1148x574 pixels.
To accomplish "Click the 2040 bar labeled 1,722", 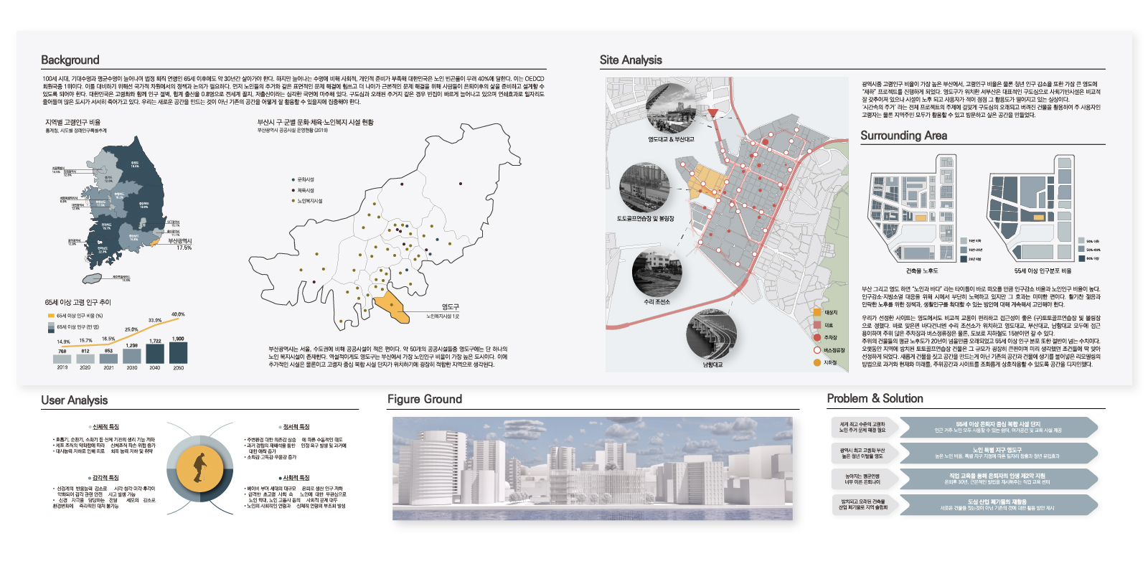I will tap(155, 354).
